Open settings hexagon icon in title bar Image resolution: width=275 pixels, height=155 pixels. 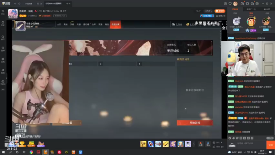pos(257,3)
